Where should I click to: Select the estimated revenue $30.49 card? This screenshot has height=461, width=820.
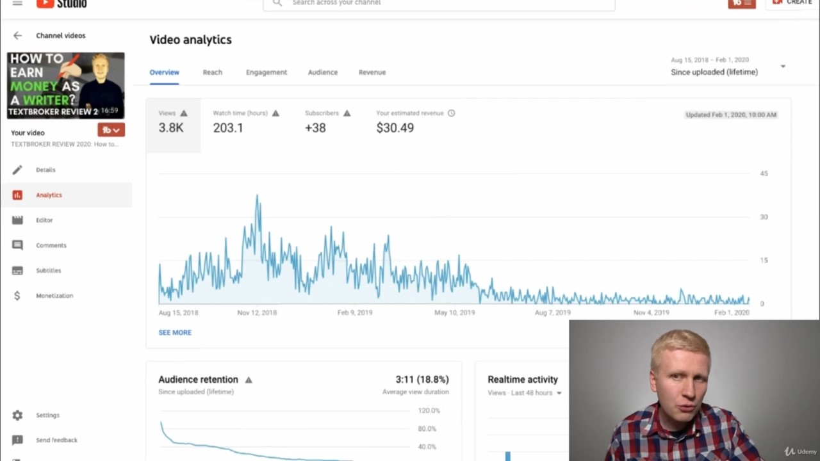click(x=415, y=122)
